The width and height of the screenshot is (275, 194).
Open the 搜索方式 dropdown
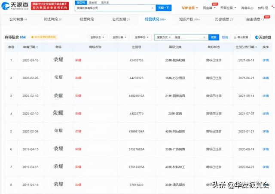coord(164,37)
